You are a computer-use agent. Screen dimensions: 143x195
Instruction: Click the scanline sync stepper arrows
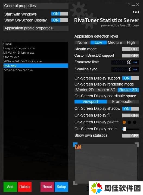pyautogui.click(x=135, y=69)
